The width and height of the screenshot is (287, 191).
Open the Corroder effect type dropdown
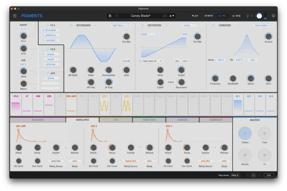pos(238,25)
